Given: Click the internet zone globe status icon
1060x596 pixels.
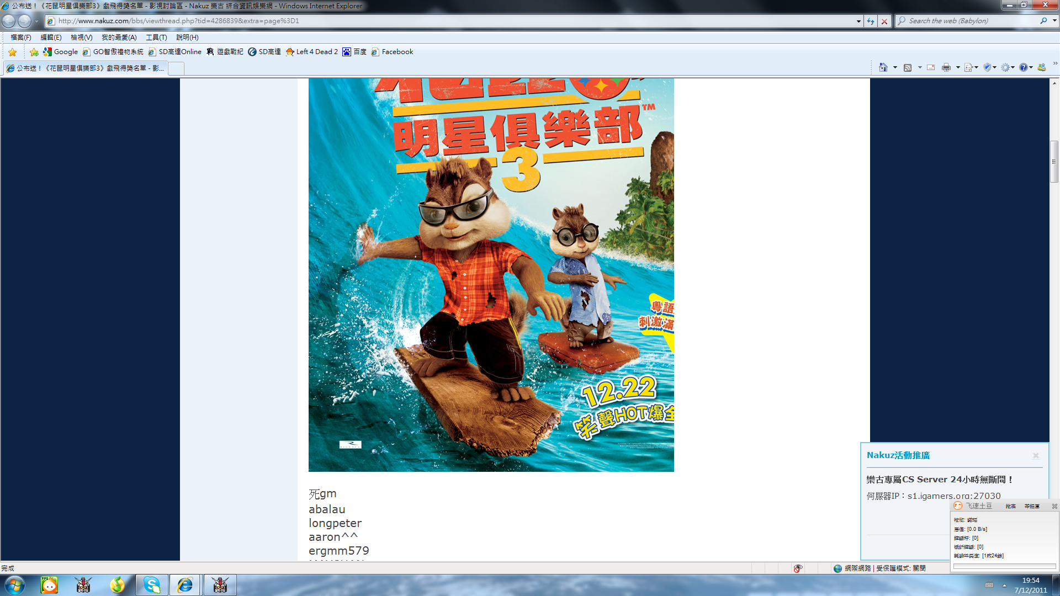Looking at the screenshot, I should 838,568.
